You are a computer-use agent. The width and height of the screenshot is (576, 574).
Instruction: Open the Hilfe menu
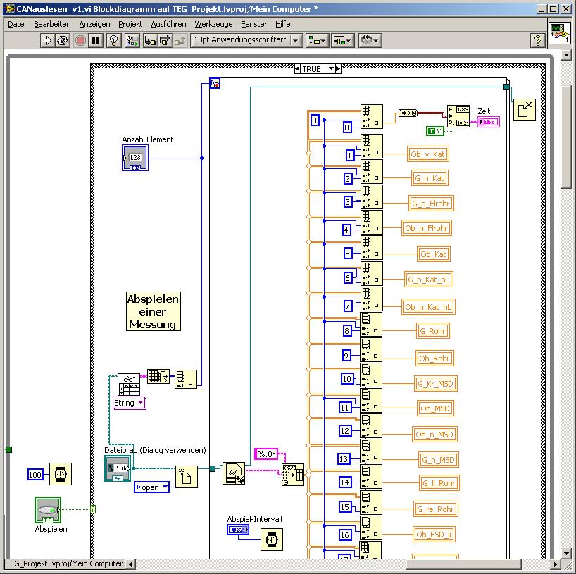coord(283,24)
